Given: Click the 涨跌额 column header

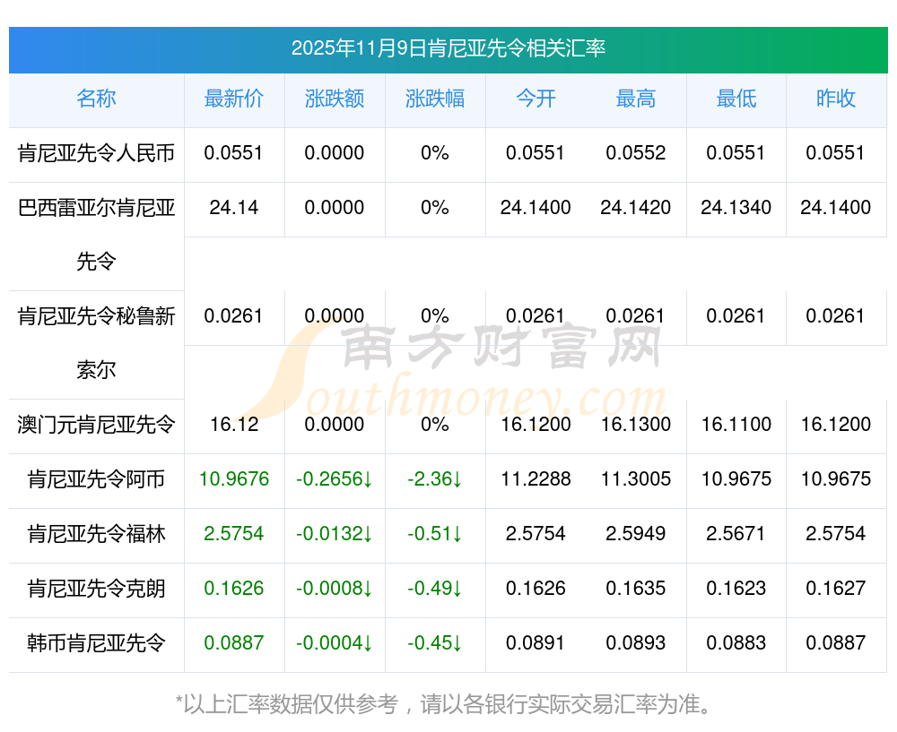Looking at the screenshot, I should coord(334,99).
